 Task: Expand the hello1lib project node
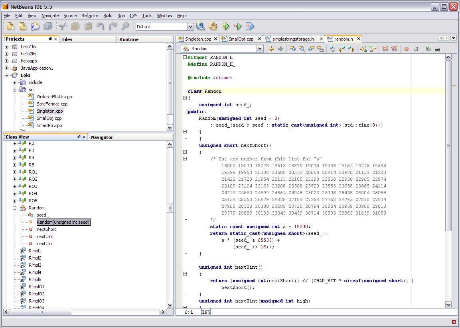click(x=6, y=47)
